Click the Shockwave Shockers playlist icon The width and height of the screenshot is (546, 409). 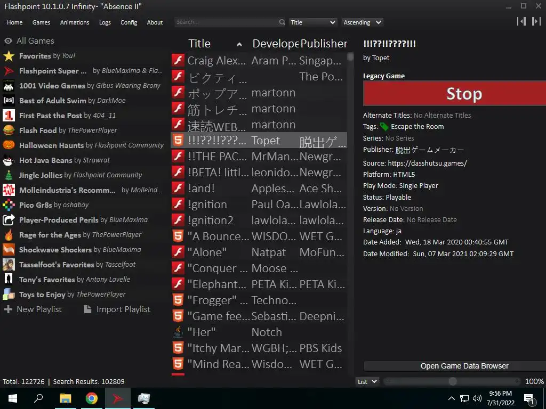pos(9,250)
